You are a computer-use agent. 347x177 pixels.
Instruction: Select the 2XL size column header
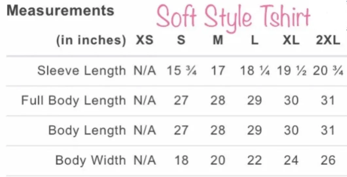(x=328, y=40)
